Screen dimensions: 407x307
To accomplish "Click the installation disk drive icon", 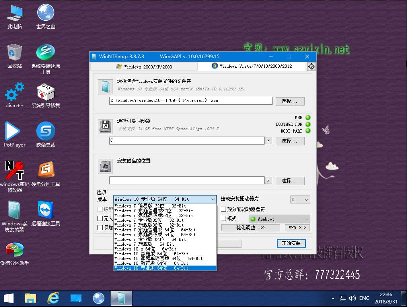I will coord(105,166).
